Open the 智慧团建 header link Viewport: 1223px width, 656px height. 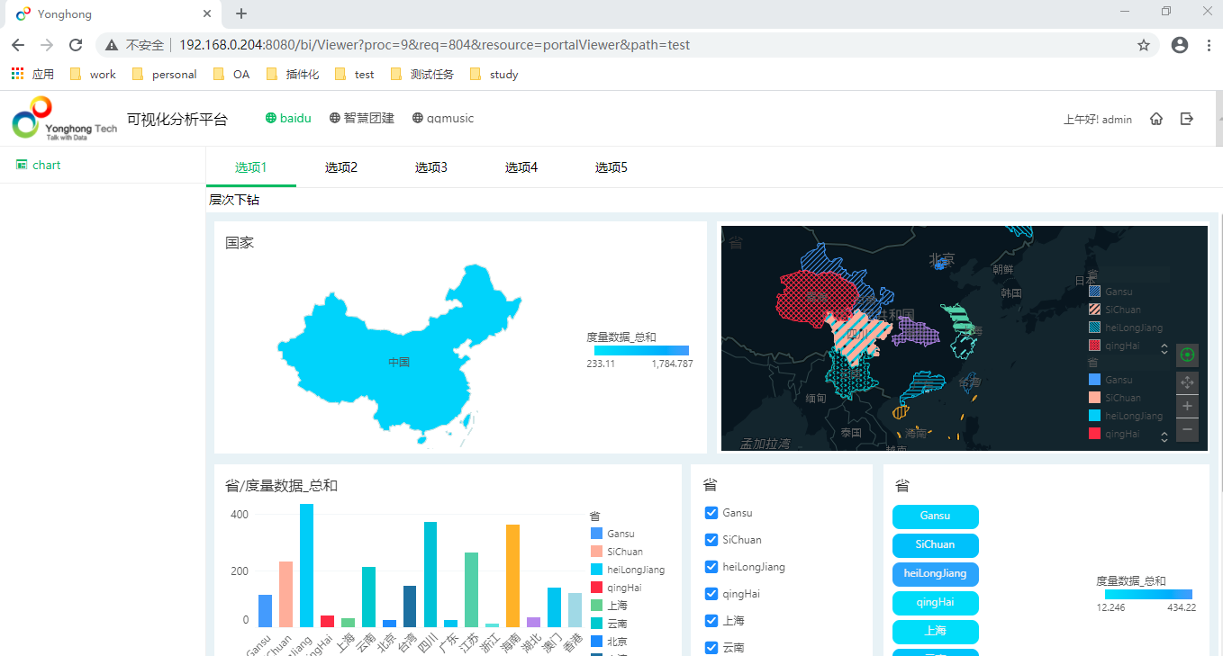[x=362, y=118]
